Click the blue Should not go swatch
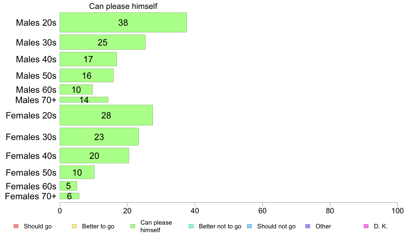The width and height of the screenshot is (407, 252). click(x=249, y=226)
